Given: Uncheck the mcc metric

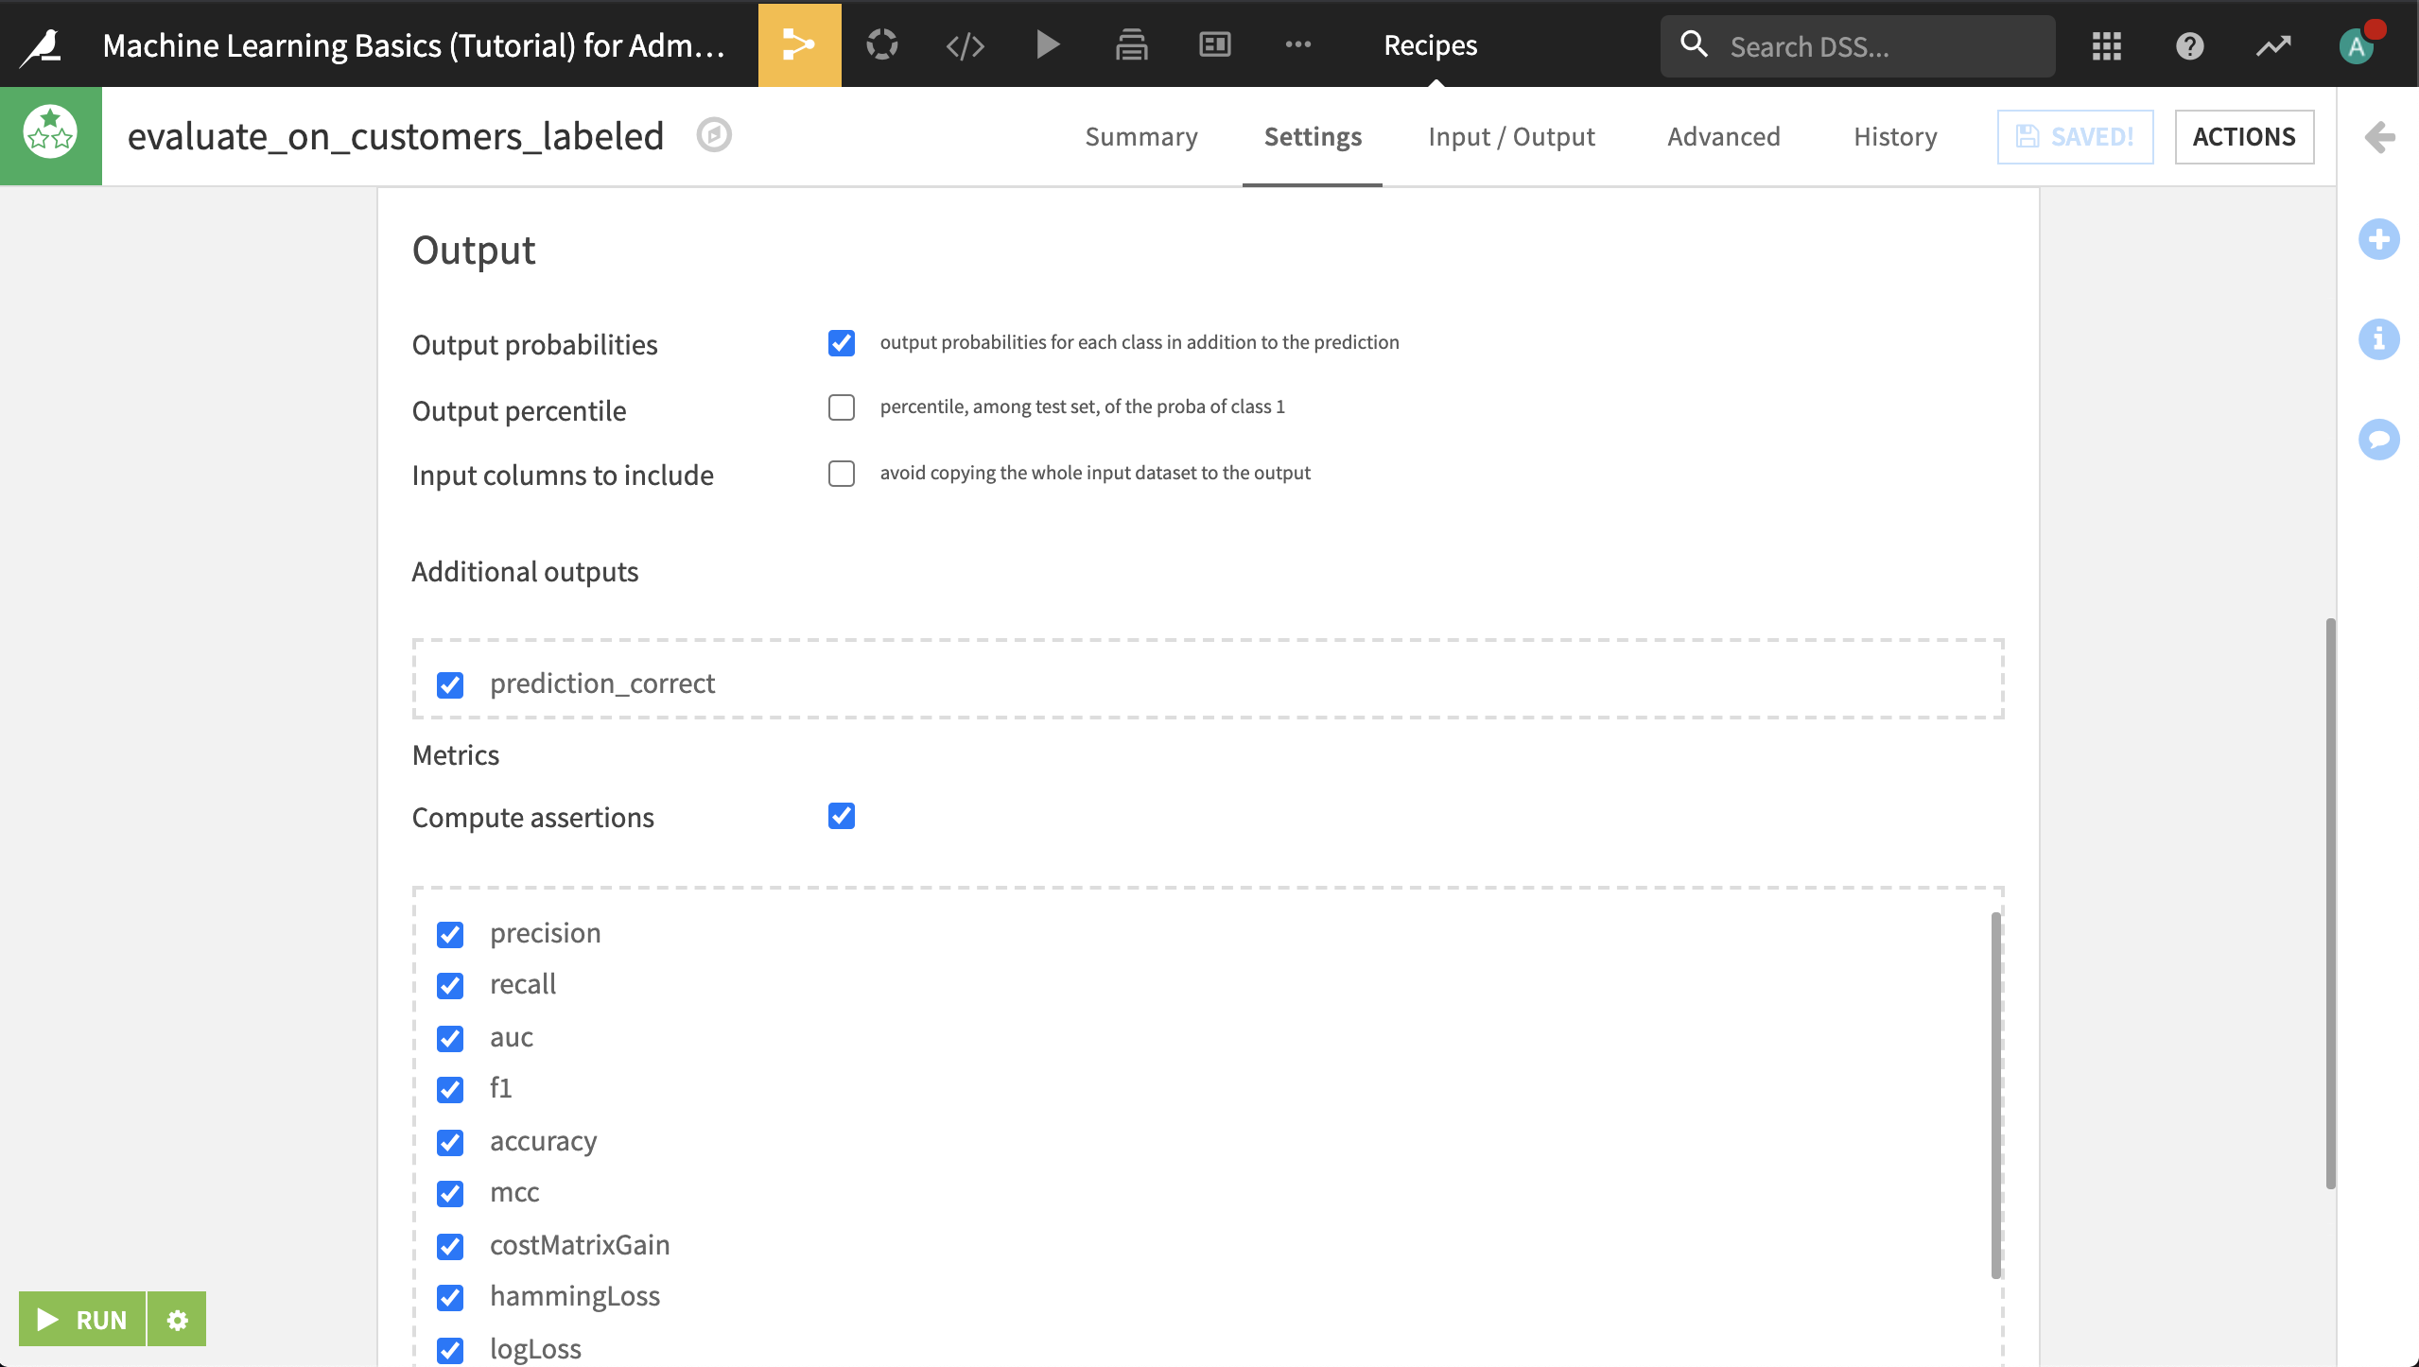Looking at the screenshot, I should (450, 1194).
